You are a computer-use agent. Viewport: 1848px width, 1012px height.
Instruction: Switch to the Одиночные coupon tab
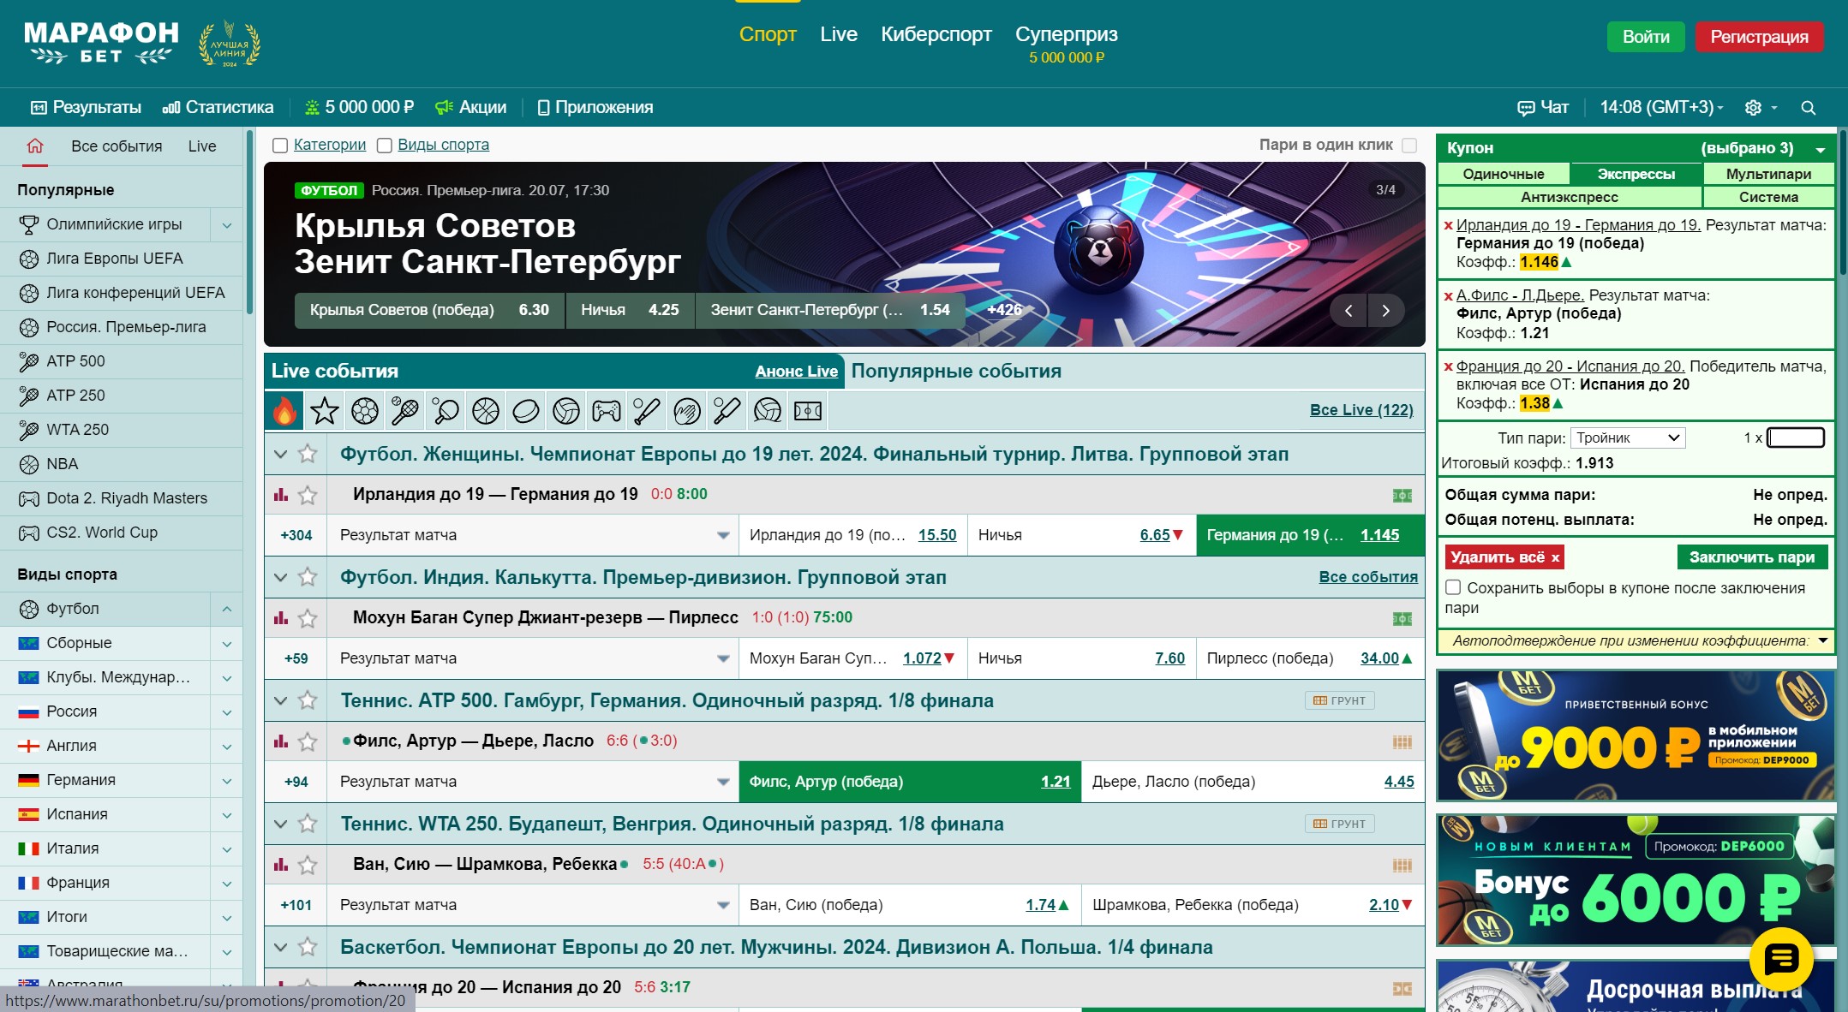[x=1503, y=174]
